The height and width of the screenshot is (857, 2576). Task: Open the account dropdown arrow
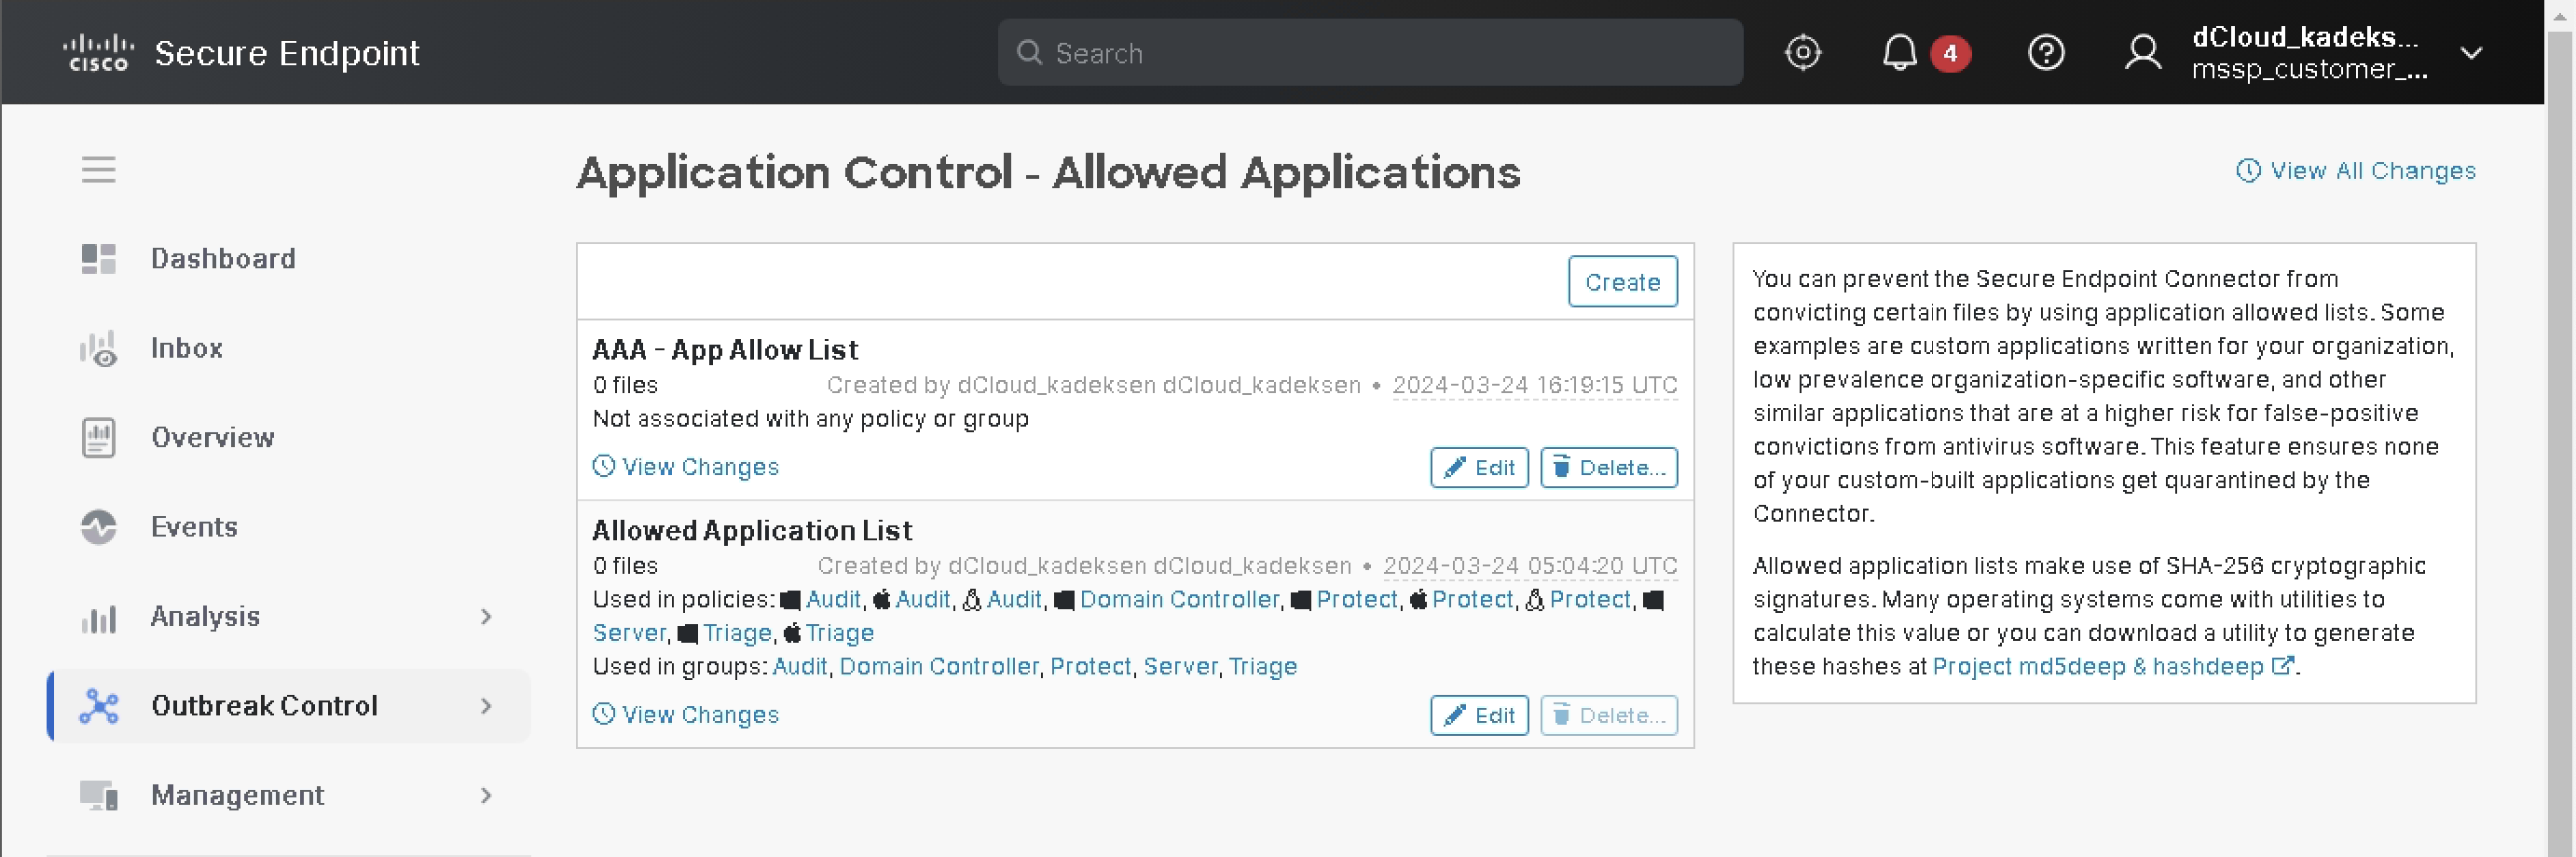point(2471,53)
